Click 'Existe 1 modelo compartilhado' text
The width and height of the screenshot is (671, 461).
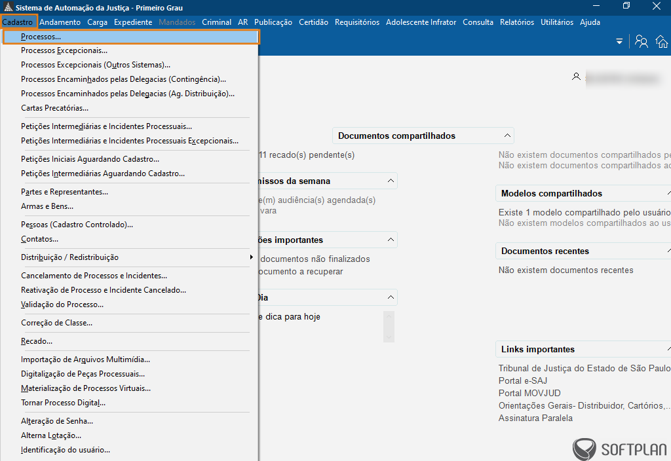585,213
